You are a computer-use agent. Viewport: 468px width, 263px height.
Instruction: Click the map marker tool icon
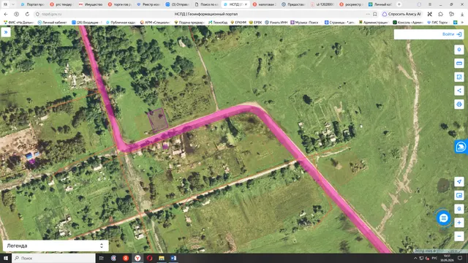pos(459,50)
